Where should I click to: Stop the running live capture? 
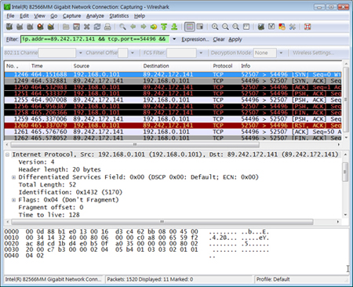(x=40, y=27)
